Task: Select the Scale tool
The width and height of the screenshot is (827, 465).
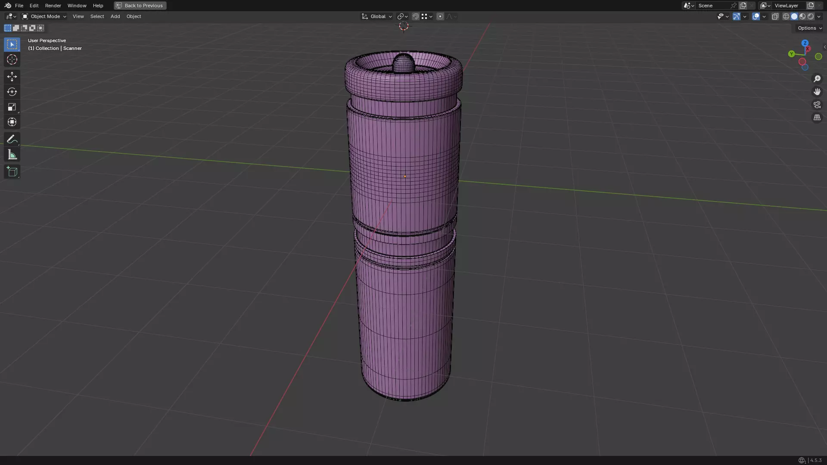Action: (x=12, y=107)
